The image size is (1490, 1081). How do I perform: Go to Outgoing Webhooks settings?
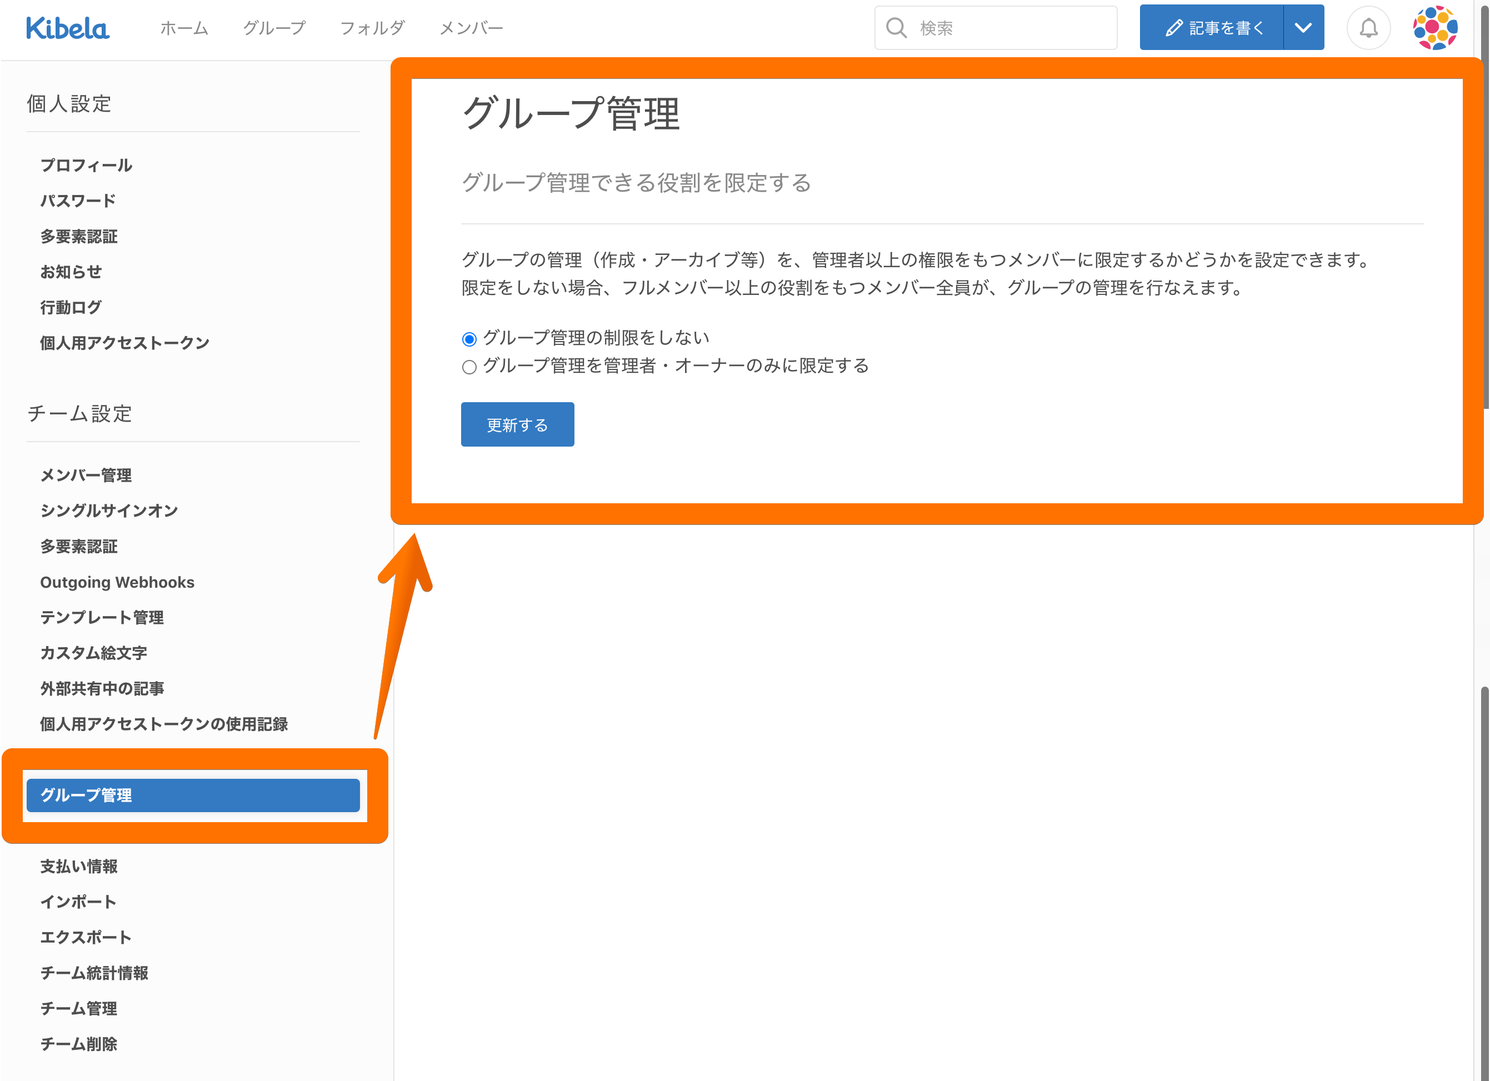[117, 583]
